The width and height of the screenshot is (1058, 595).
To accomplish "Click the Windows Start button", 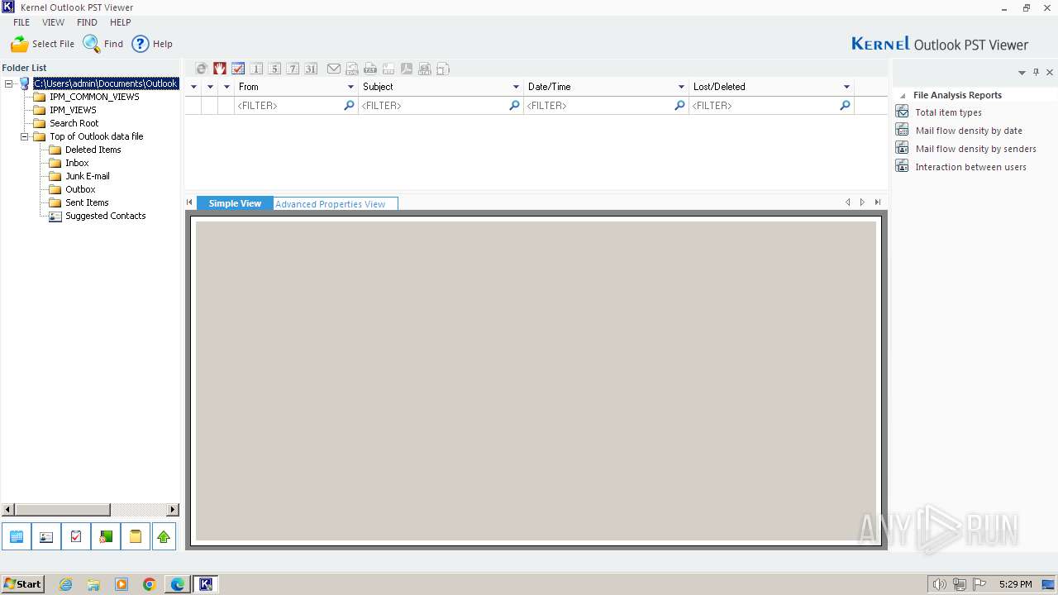I will pyautogui.click(x=22, y=584).
